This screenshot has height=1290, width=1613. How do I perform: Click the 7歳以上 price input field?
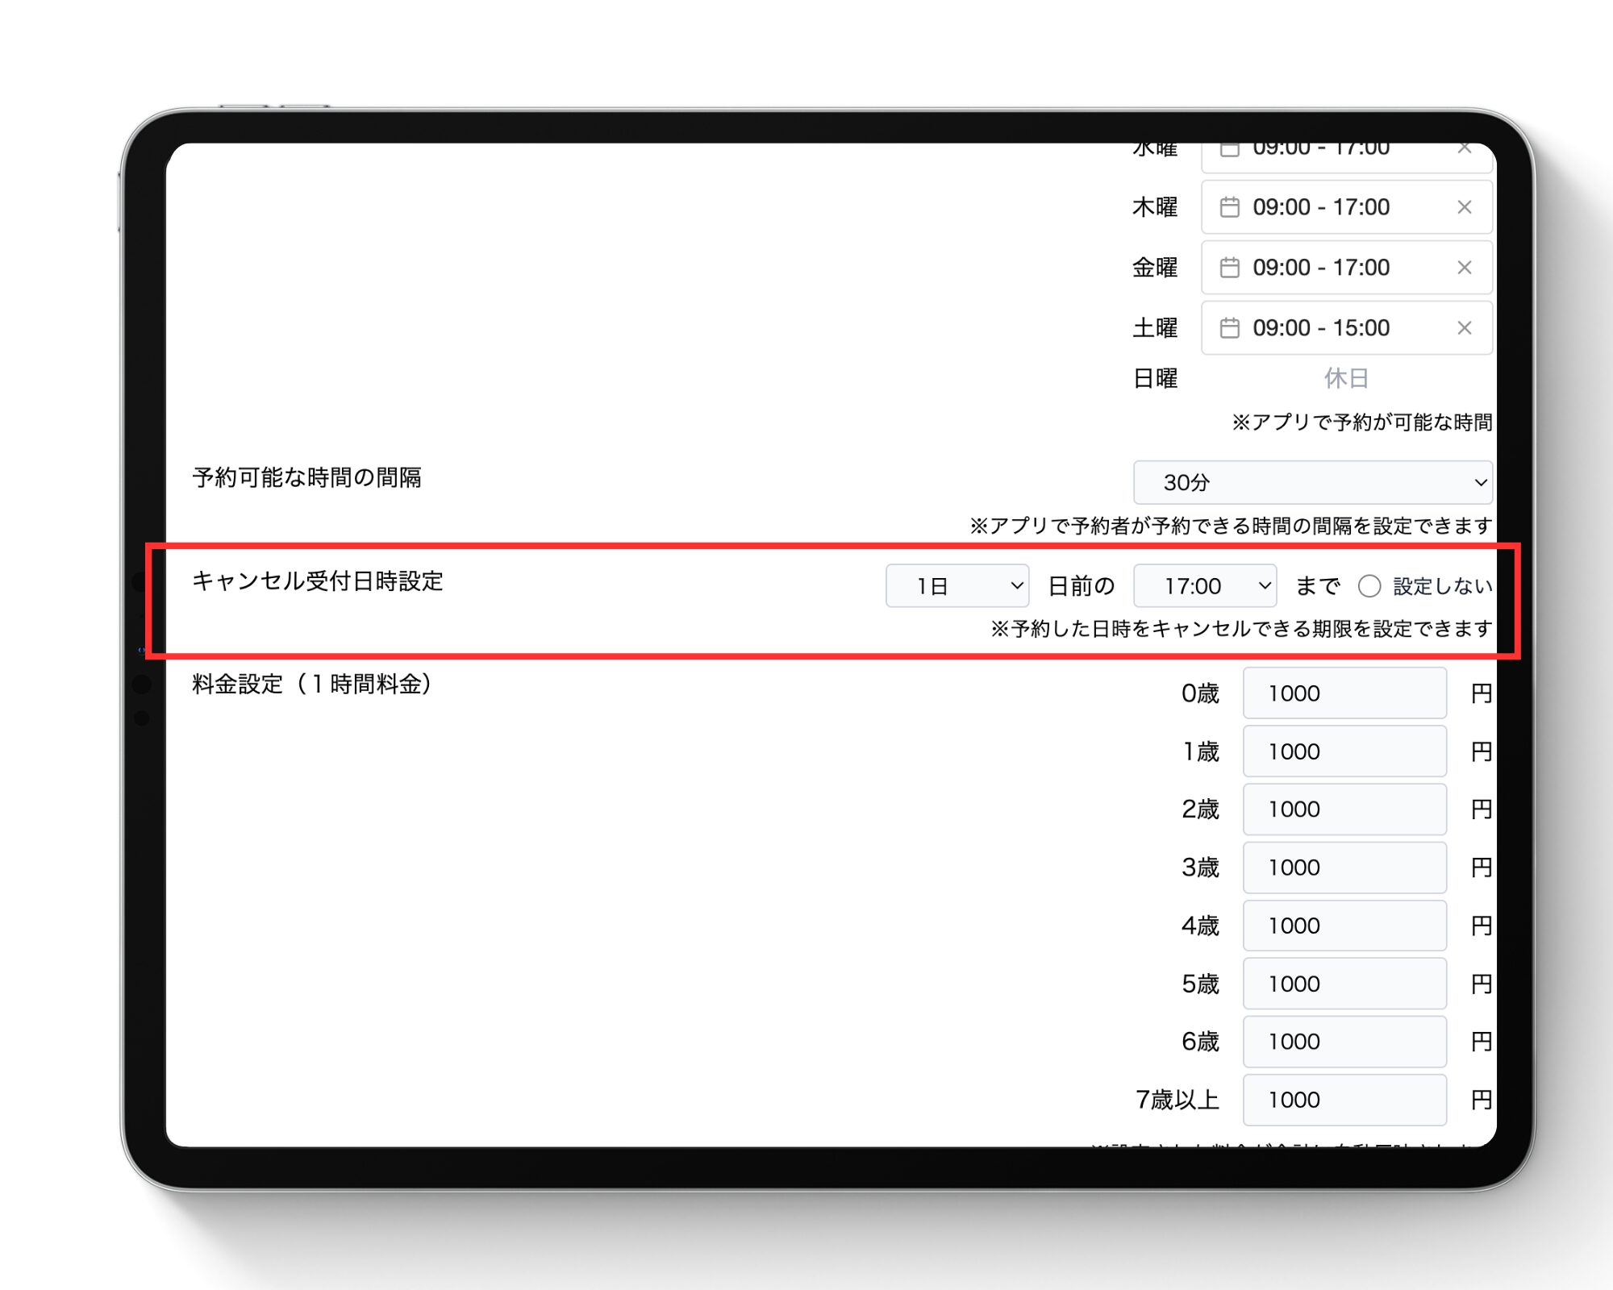click(1344, 1100)
